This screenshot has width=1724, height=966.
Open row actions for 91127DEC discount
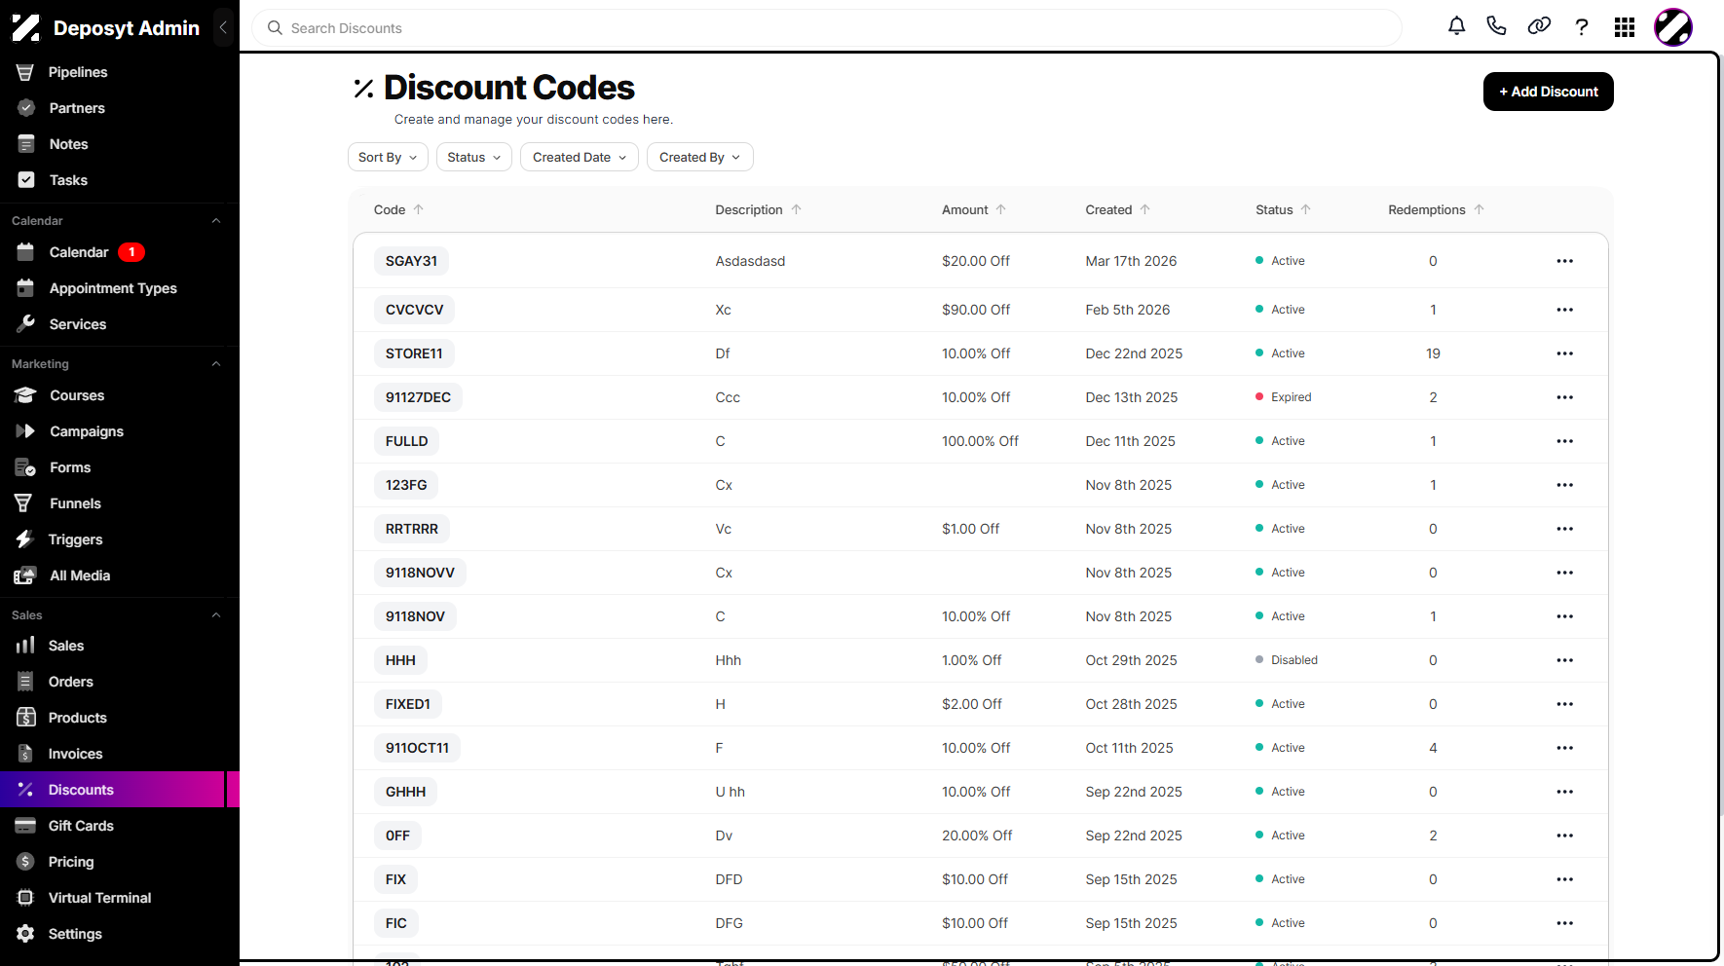coord(1565,397)
